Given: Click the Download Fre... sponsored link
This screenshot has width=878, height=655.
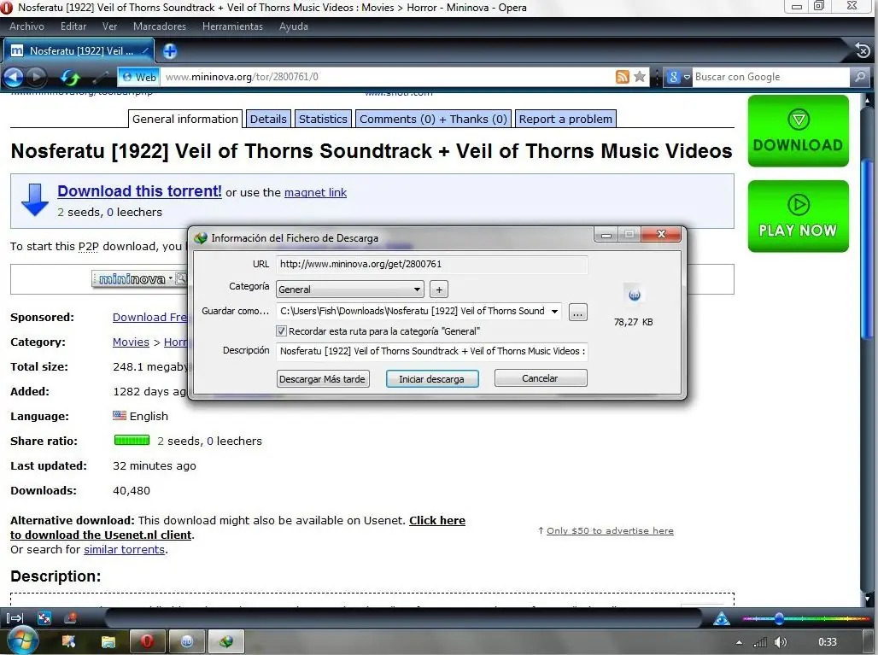Looking at the screenshot, I should 149,318.
